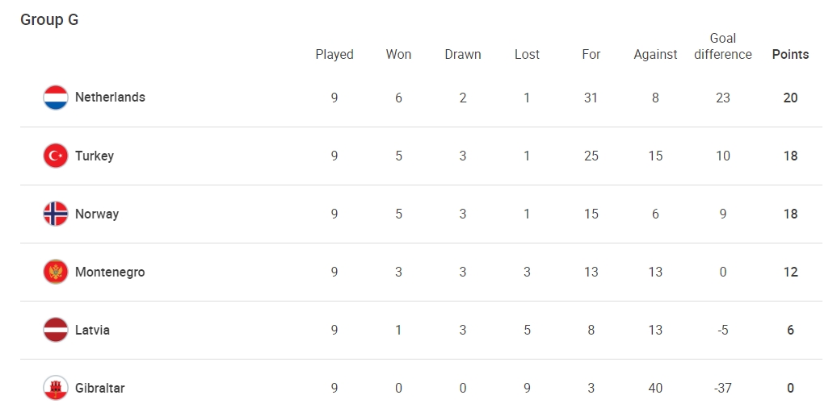This screenshot has height=416, width=837.
Task: Open the Turkey team name link
Action: (95, 156)
